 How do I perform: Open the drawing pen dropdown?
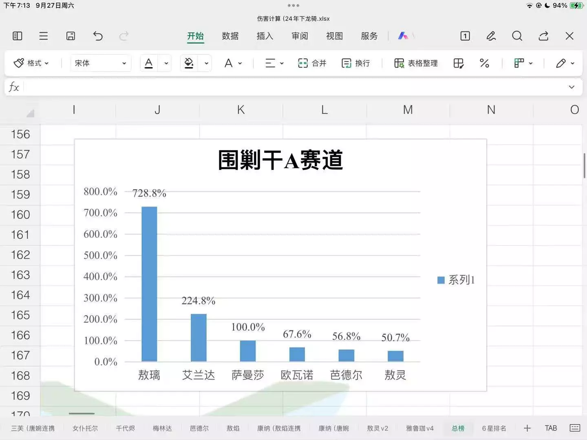click(565, 63)
